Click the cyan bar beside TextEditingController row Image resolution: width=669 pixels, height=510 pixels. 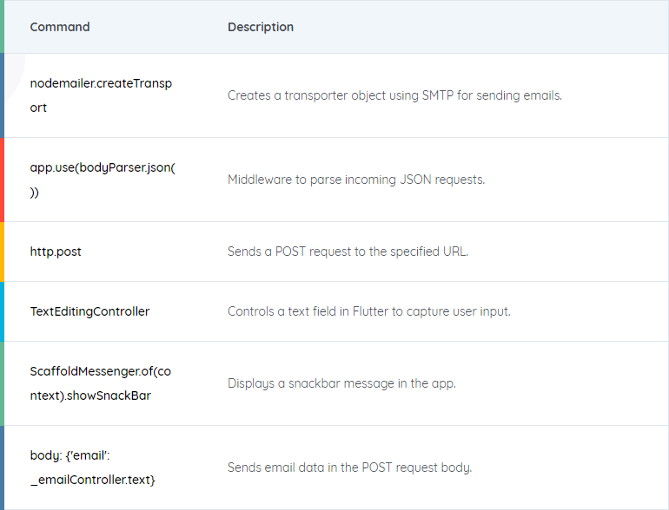(x=2, y=311)
